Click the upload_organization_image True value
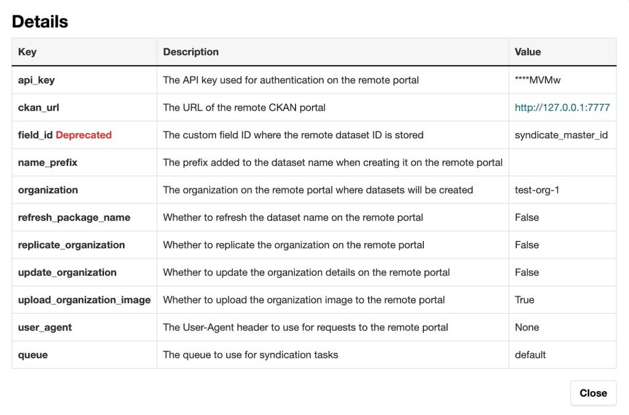629x415 pixels. [525, 300]
